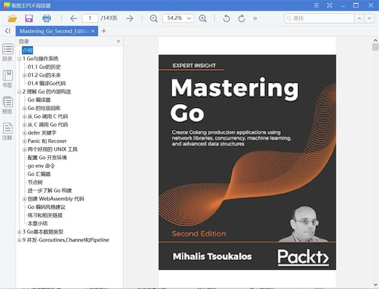Expand the '从 C 调用 Go 代码' node

click(25, 125)
